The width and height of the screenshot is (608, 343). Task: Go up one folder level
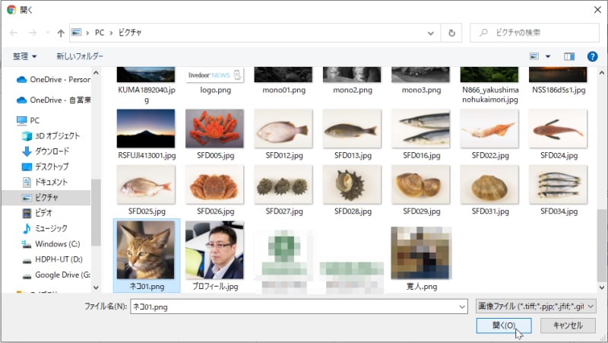coord(61,33)
